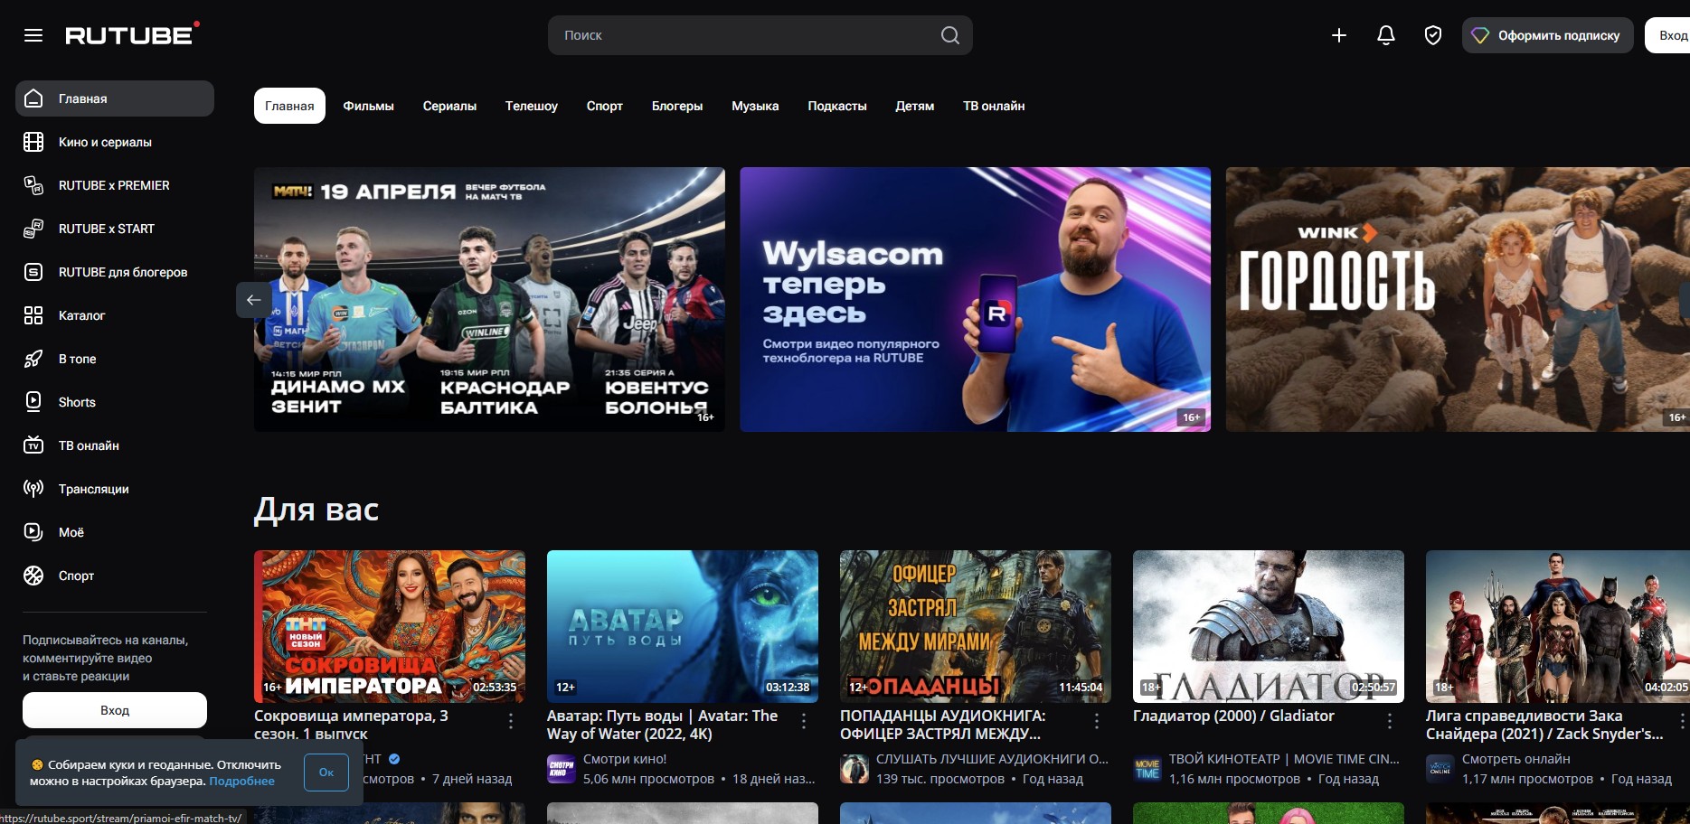The image size is (1690, 824).
Task: Open options menu for ПОПАДАНЦЫ АУДИОКНИГА video
Action: tap(1097, 721)
